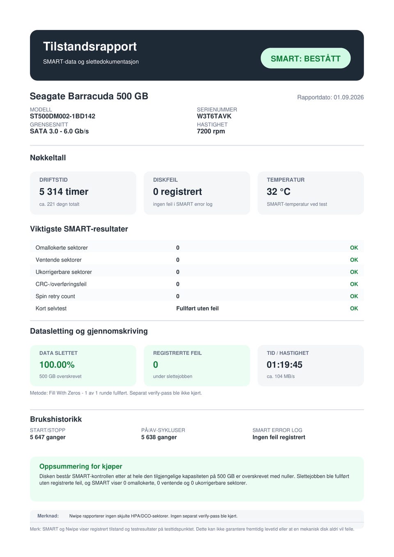Click OK status for CRC-/overføringsfeil

click(x=354, y=284)
